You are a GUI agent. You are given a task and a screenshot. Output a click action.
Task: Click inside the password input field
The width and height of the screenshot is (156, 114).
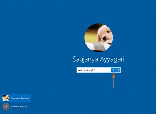[x=94, y=70]
